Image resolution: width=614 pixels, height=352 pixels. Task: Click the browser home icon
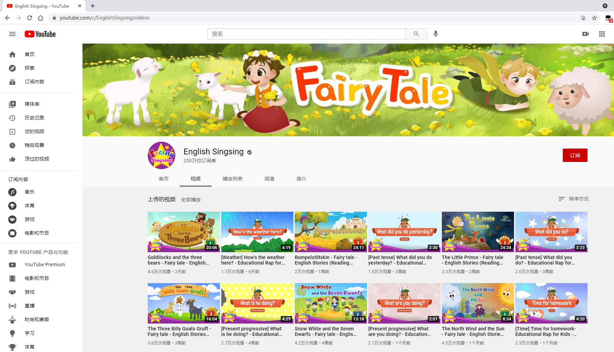pyautogui.click(x=41, y=18)
